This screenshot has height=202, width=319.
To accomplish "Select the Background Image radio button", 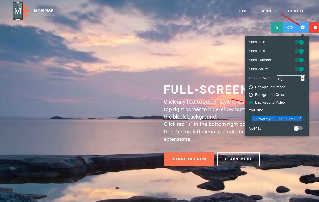I will click(x=251, y=87).
